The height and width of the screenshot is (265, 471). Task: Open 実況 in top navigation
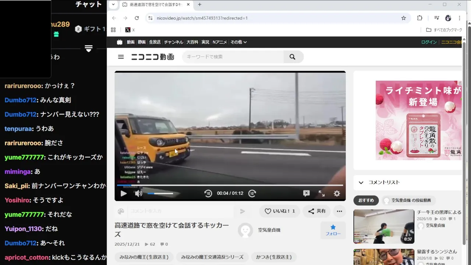tap(205, 42)
